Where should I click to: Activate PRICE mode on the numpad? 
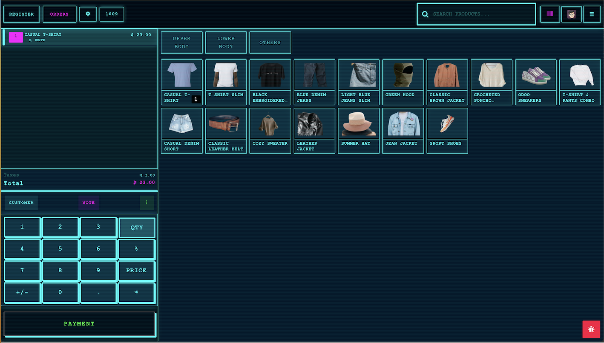coord(137,270)
